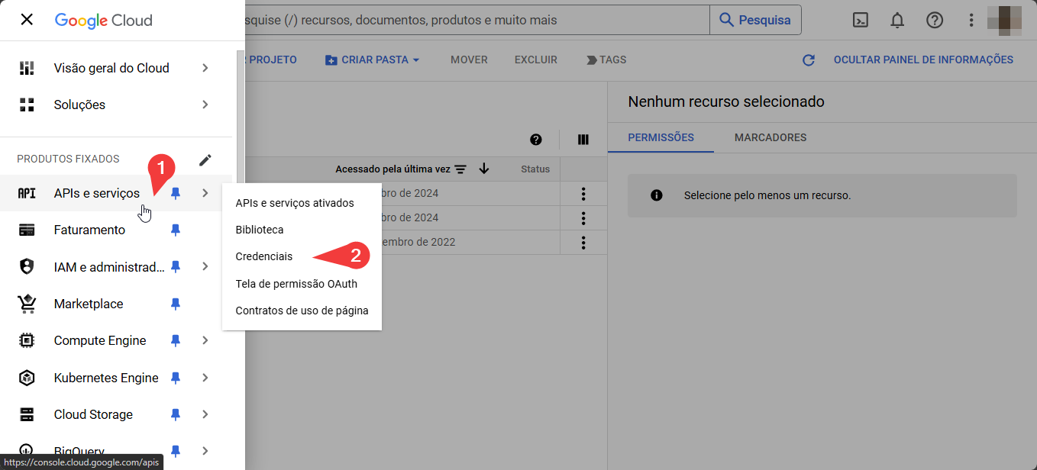The height and width of the screenshot is (470, 1037).
Task: Click the Acessado pela última vez header
Action: click(393, 169)
